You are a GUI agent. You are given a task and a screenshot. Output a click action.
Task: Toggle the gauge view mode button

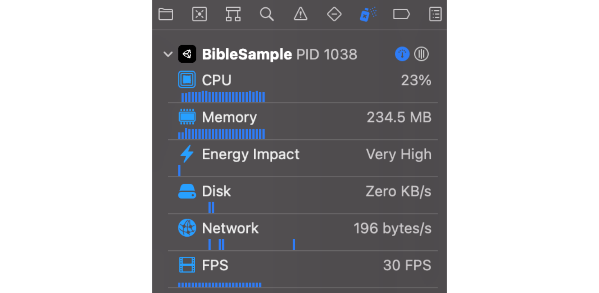click(x=402, y=54)
